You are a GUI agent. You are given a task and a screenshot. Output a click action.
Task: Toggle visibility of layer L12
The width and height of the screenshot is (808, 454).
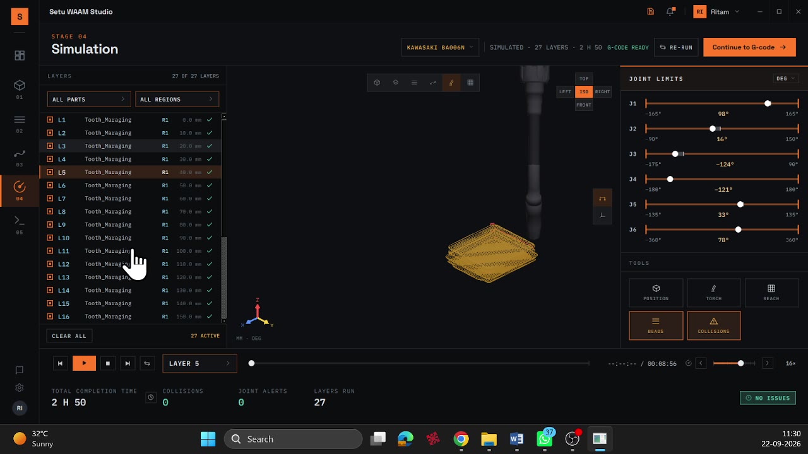click(50, 264)
